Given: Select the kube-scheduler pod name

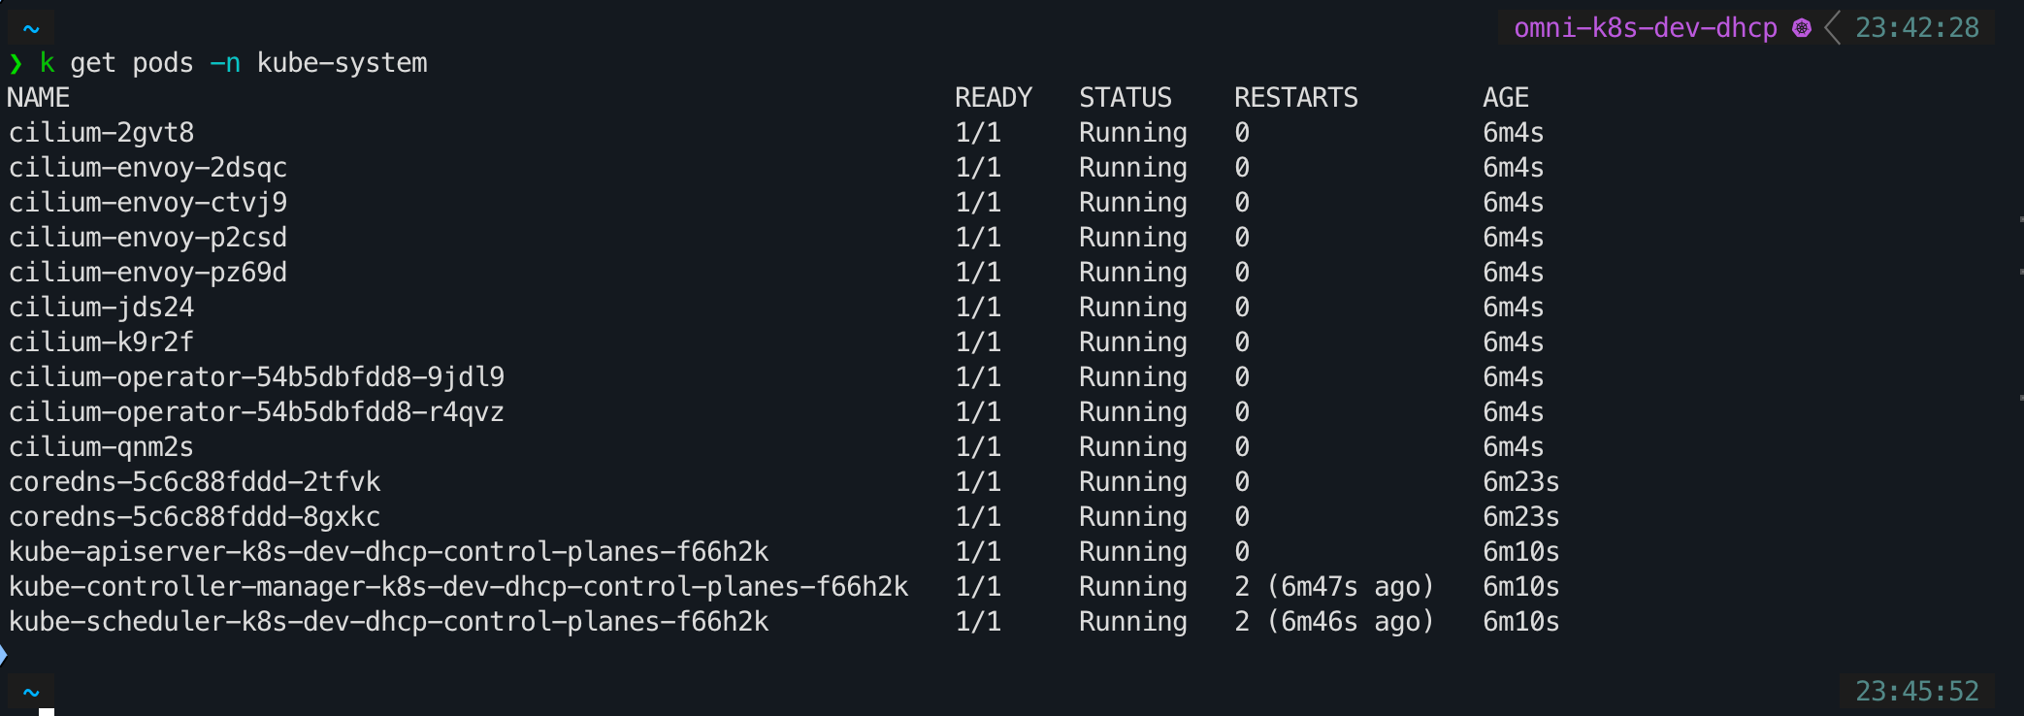Looking at the screenshot, I should [388, 622].
